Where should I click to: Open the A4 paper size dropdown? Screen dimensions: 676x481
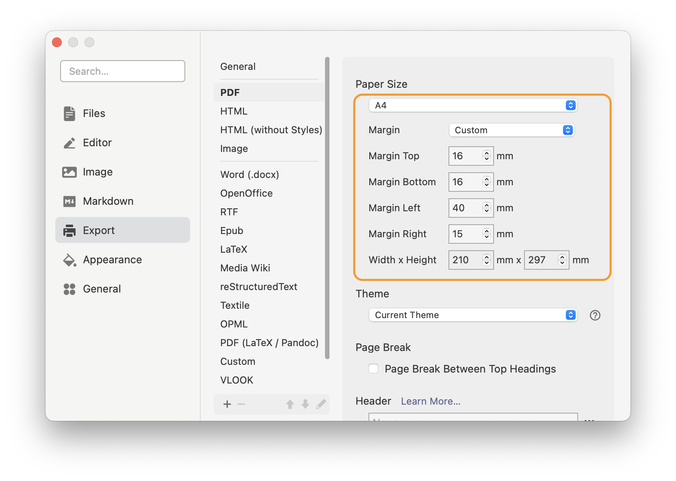[473, 106]
